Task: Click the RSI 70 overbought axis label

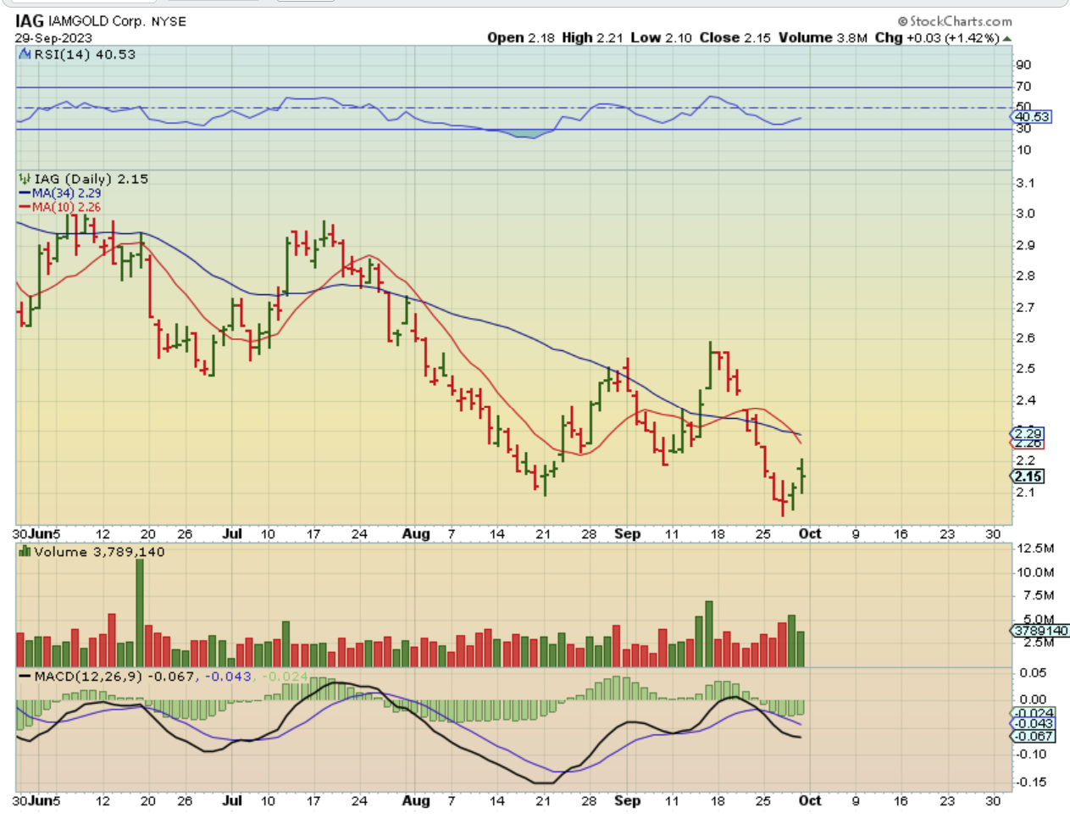Action: 1023,86
